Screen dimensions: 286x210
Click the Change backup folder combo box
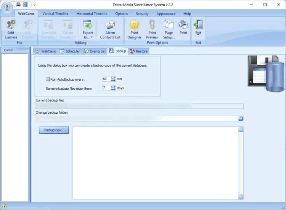tap(139, 119)
